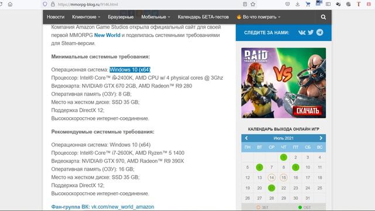375x211 pixels.
Task: Open the Telegram social icon
Action: coord(320,32)
